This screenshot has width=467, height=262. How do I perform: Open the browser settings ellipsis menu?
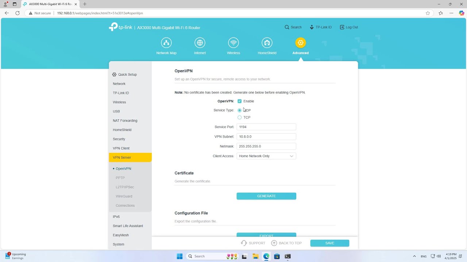point(451,13)
